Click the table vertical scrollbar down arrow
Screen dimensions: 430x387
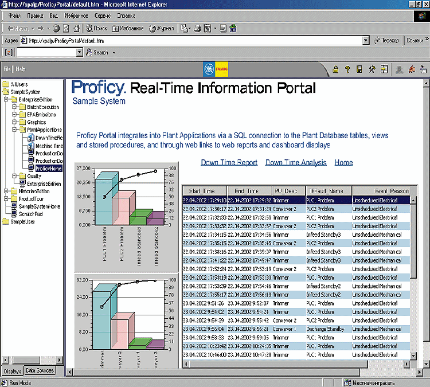pyautogui.click(x=413, y=355)
